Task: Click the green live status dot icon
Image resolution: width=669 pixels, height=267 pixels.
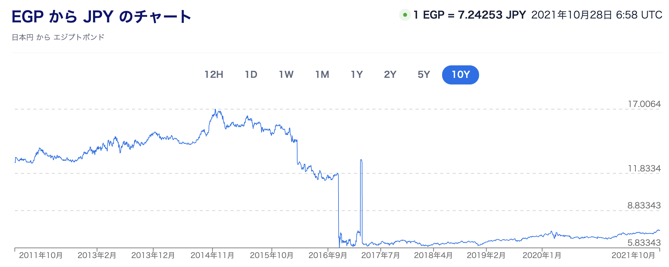Action: tap(405, 15)
